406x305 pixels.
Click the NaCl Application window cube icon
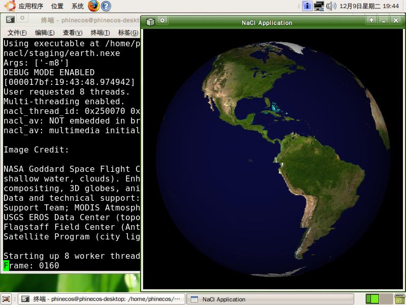[x=150, y=22]
